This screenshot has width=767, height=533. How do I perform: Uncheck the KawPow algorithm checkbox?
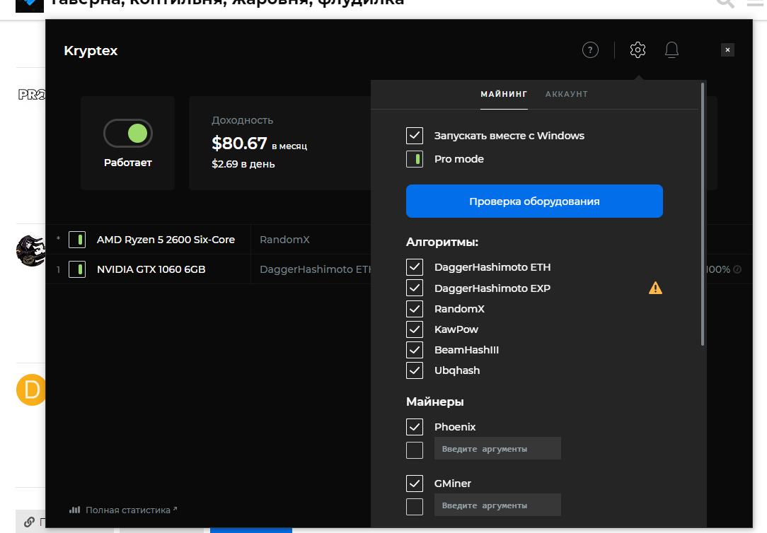click(x=415, y=329)
